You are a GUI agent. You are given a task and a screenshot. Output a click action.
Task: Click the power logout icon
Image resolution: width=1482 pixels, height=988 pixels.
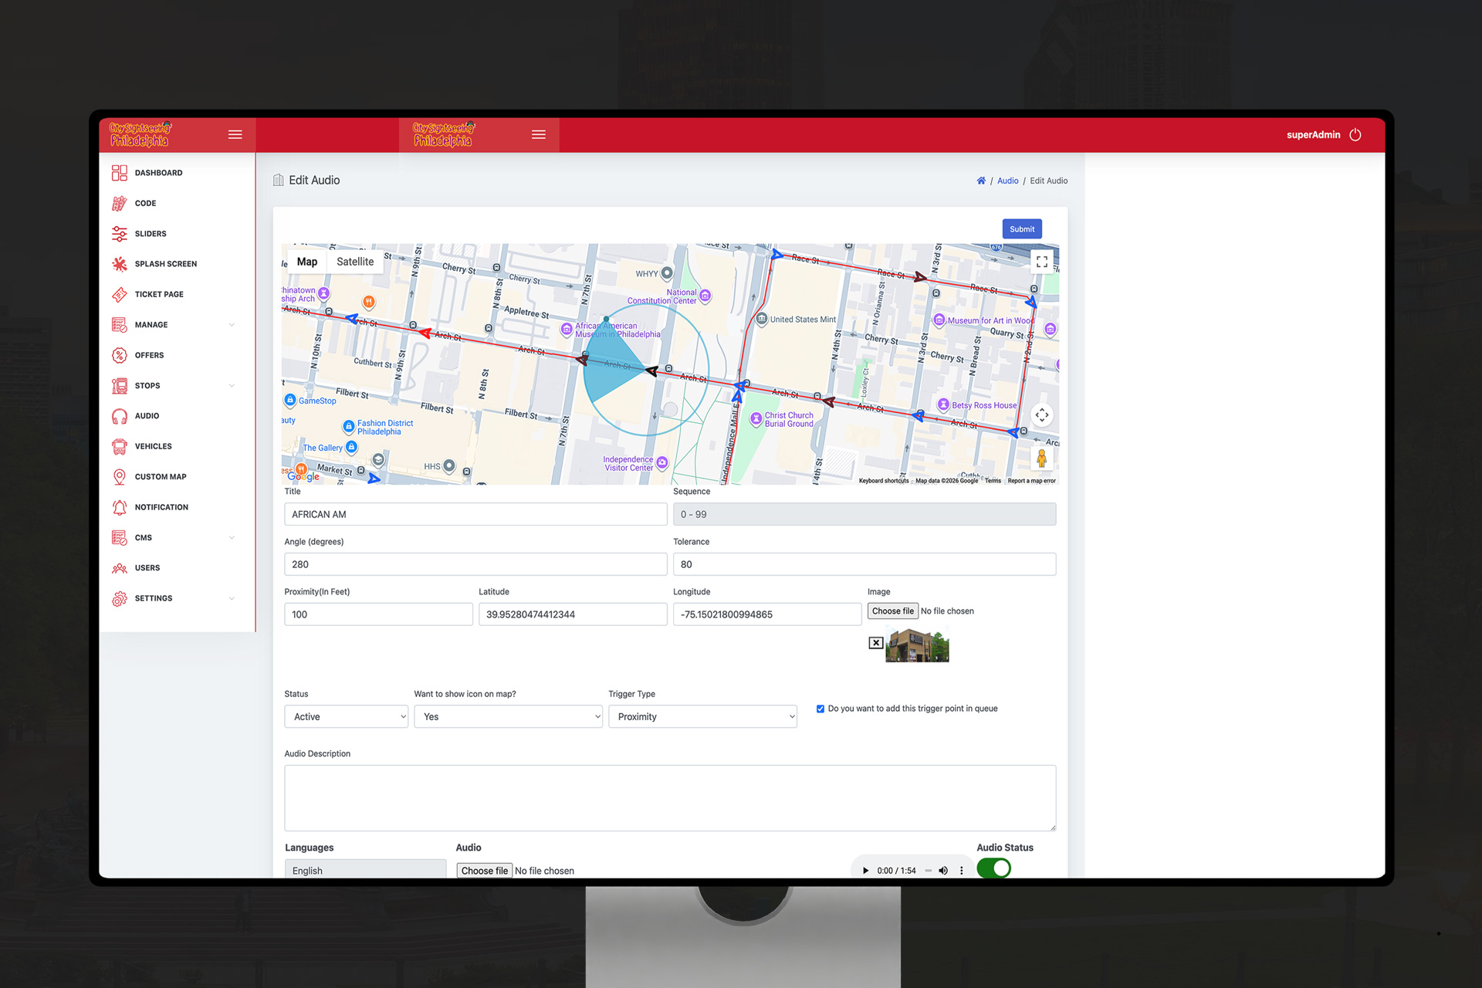point(1355,134)
